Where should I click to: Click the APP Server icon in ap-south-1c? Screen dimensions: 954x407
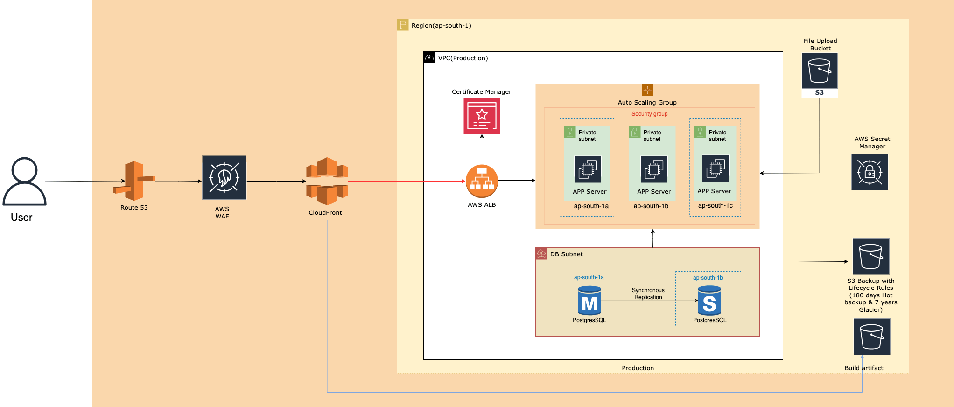click(715, 168)
